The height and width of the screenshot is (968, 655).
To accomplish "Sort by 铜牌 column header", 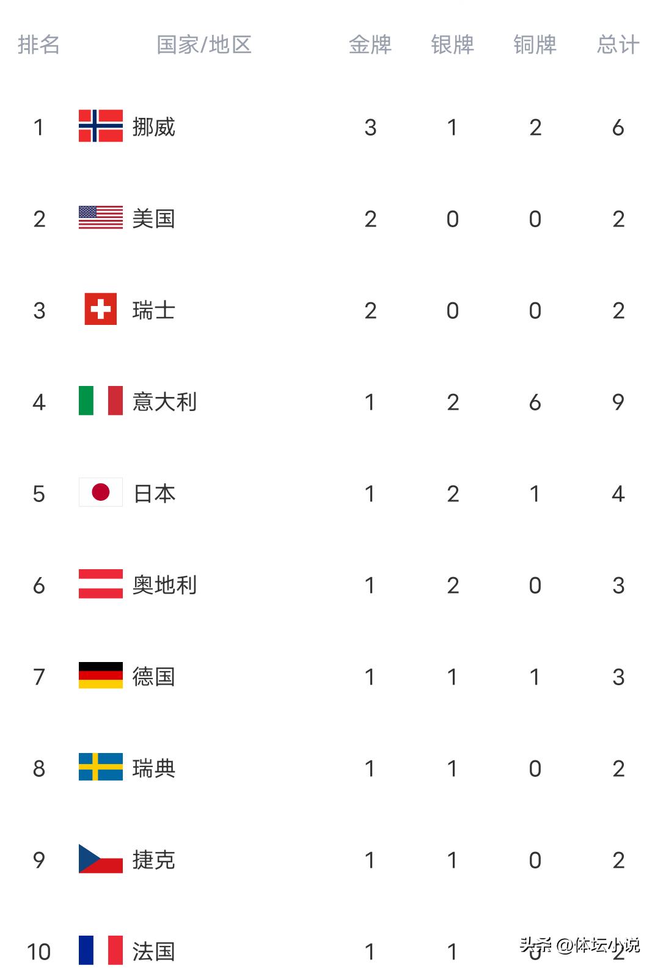I will 535,45.
